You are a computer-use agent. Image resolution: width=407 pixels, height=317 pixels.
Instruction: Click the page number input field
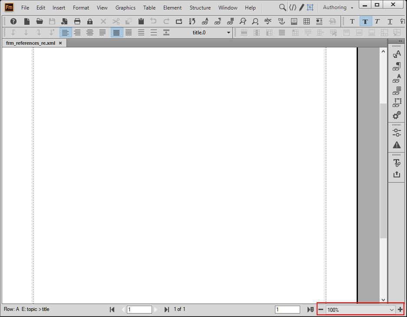139,310
